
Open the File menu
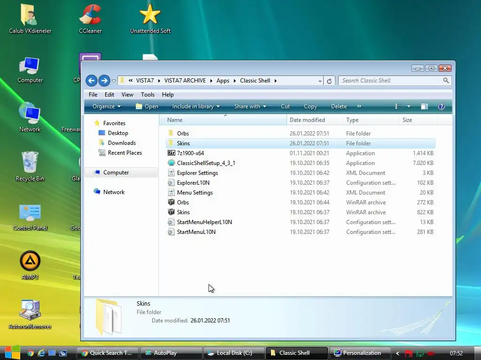[93, 95]
